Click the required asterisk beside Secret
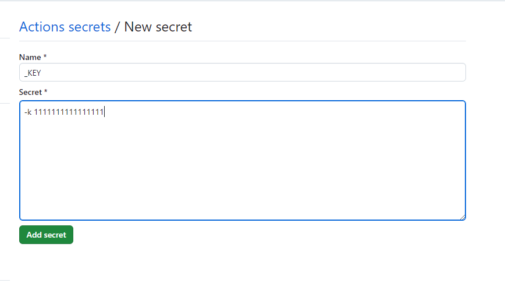Viewport: 505px width, 297px height. click(46, 91)
